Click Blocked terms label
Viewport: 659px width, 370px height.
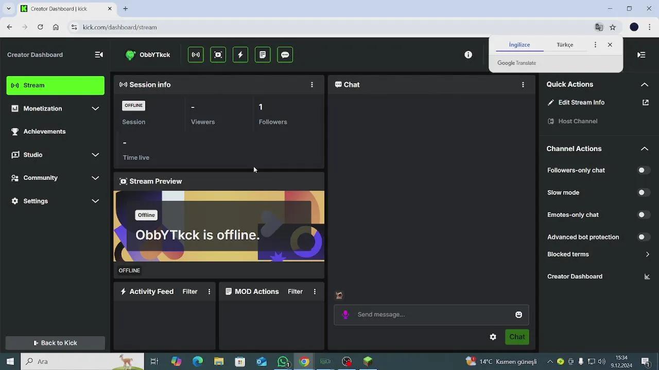click(x=568, y=254)
